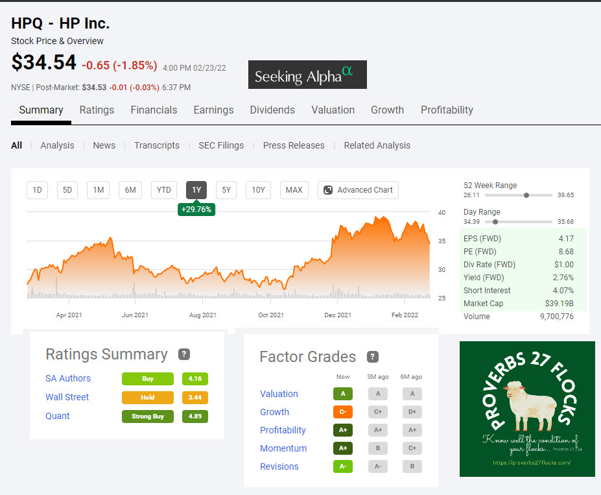Show Transcripts content filter

(157, 145)
